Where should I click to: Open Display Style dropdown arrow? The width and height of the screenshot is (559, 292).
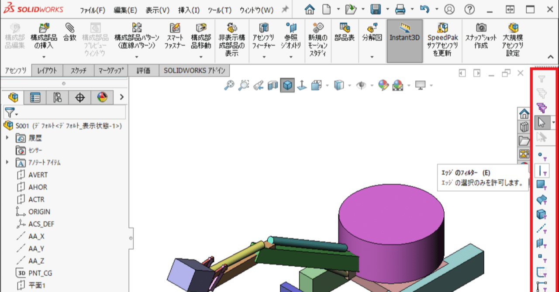349,86
